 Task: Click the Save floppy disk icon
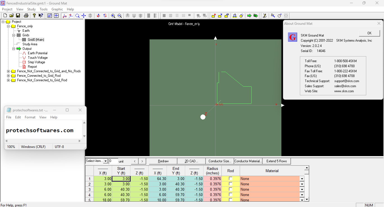tap(18, 16)
